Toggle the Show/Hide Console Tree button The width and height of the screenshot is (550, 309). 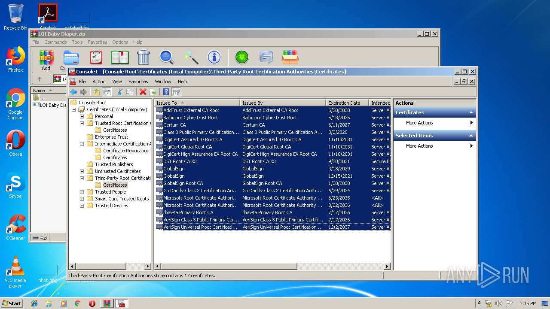point(107,92)
